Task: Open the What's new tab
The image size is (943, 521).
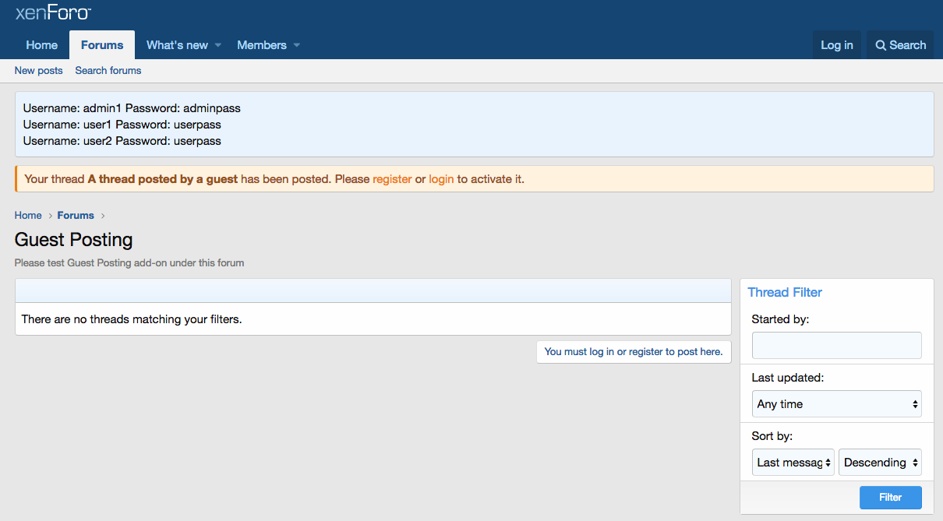Action: click(177, 45)
